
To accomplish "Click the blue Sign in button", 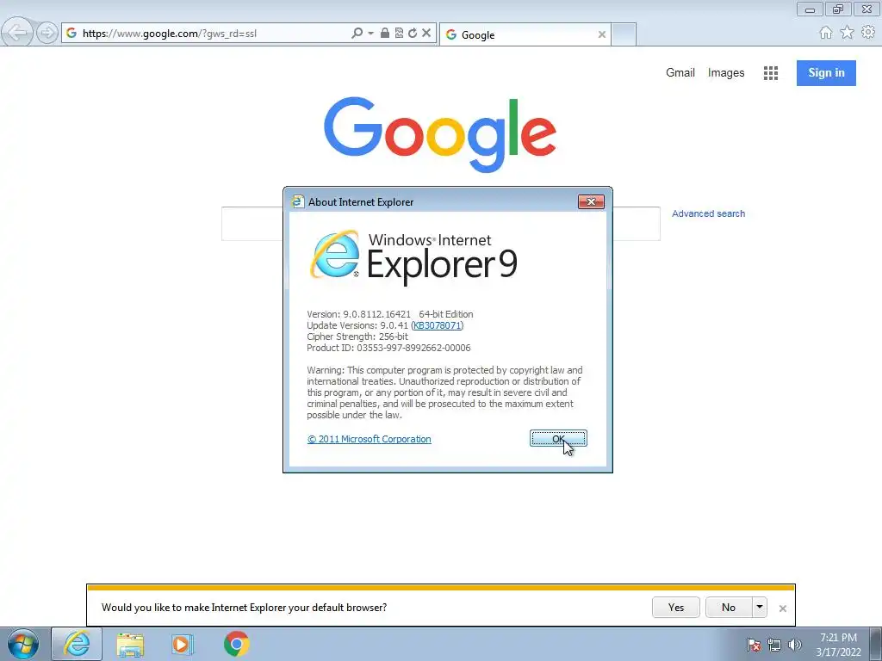I will click(826, 73).
